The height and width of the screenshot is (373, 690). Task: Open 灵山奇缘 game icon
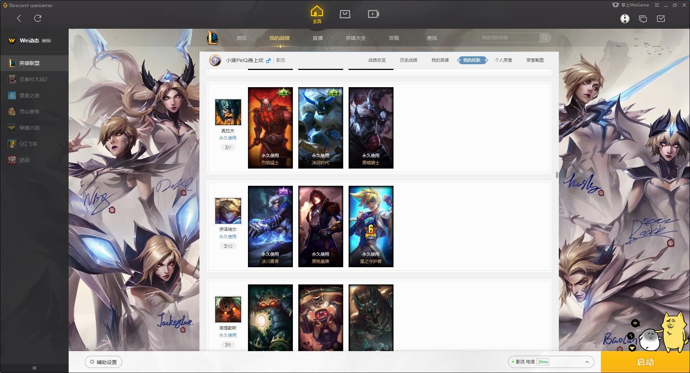[12, 112]
